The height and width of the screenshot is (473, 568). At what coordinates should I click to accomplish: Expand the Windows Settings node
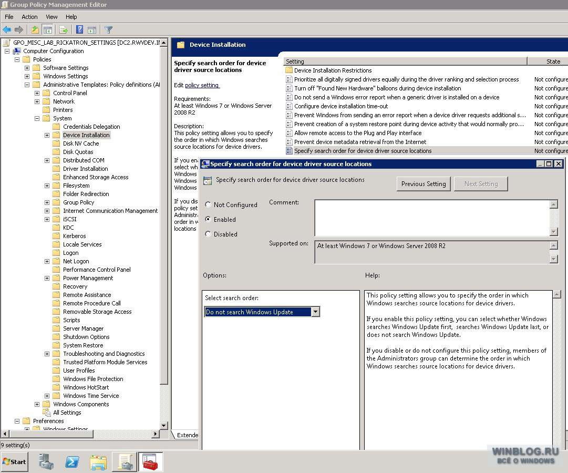tap(27, 76)
